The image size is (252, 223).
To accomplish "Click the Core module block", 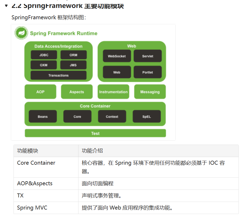I will click(x=77, y=116).
